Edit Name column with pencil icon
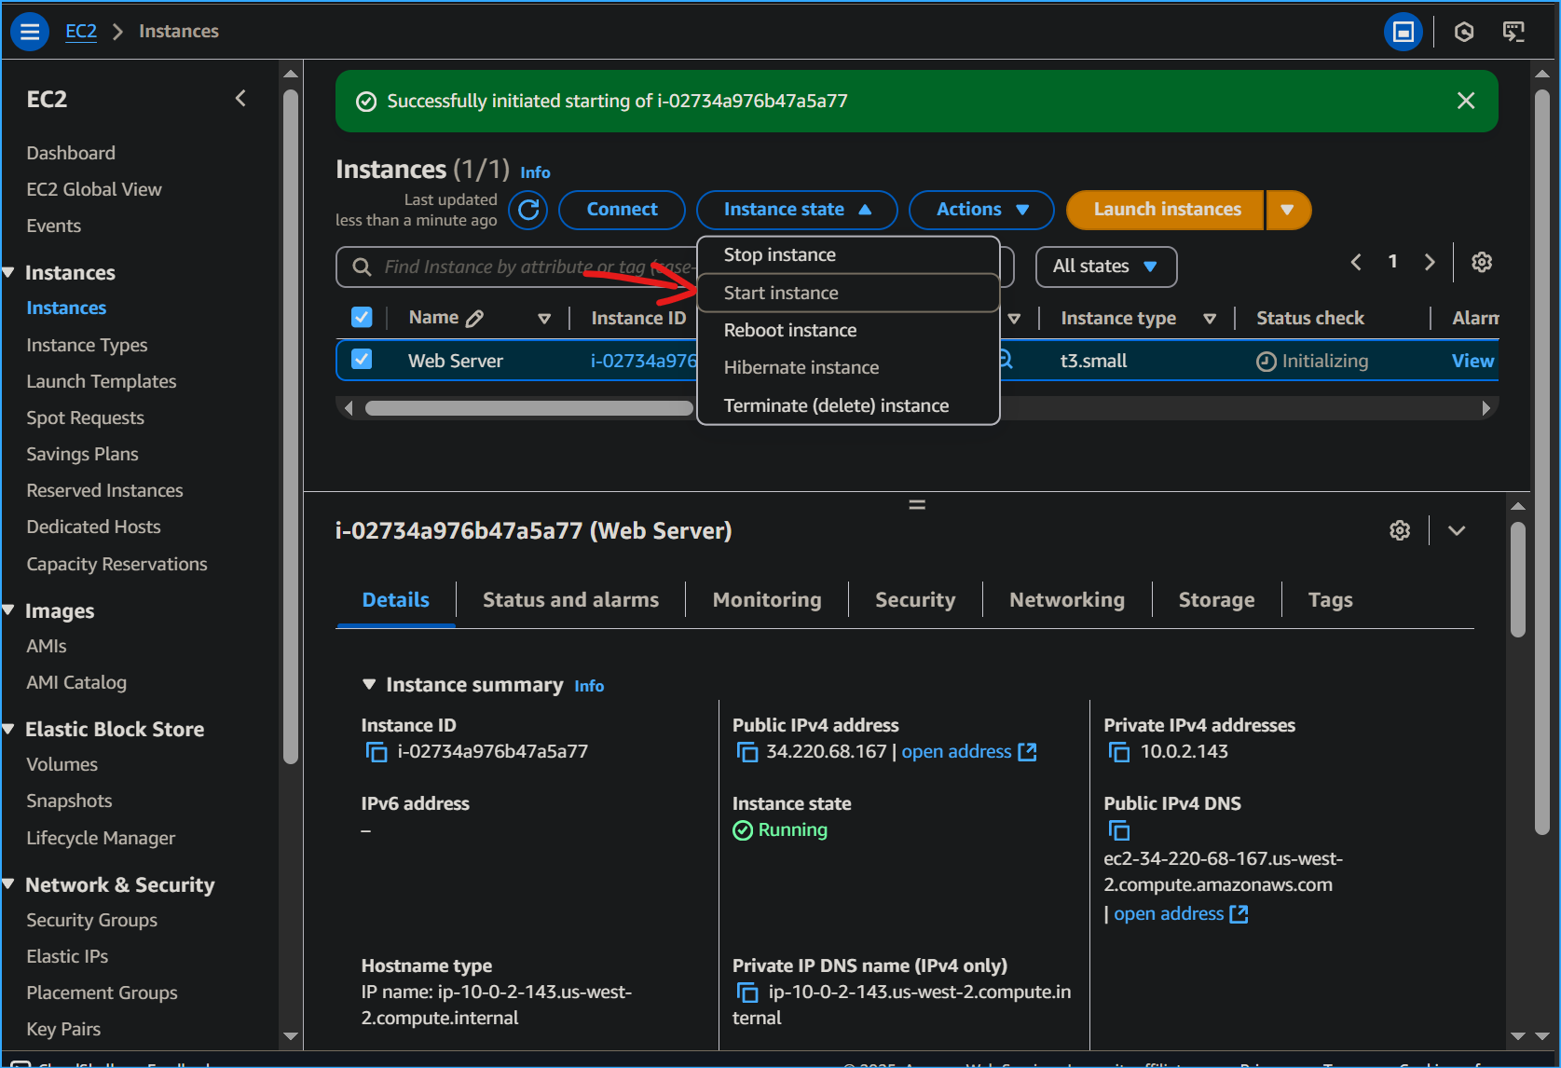The width and height of the screenshot is (1561, 1068). [x=474, y=319]
